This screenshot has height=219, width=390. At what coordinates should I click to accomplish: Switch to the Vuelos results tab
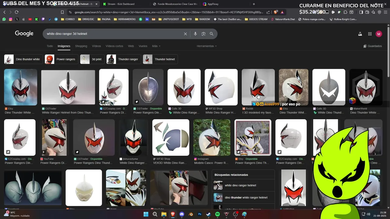click(143, 46)
